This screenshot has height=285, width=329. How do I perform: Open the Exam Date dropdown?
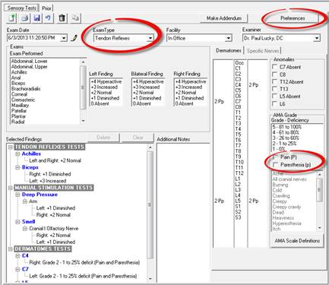point(64,38)
